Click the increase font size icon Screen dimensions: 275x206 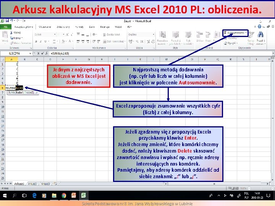(x=67, y=34)
